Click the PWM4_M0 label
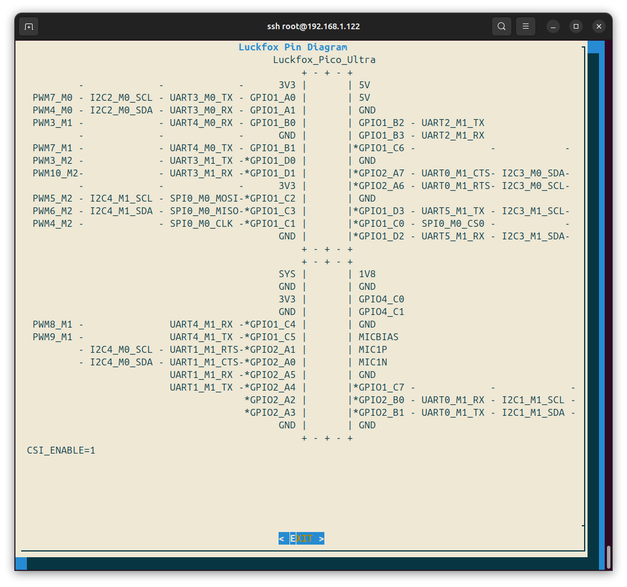Image resolution: width=627 pixels, height=587 pixels. pyautogui.click(x=53, y=110)
